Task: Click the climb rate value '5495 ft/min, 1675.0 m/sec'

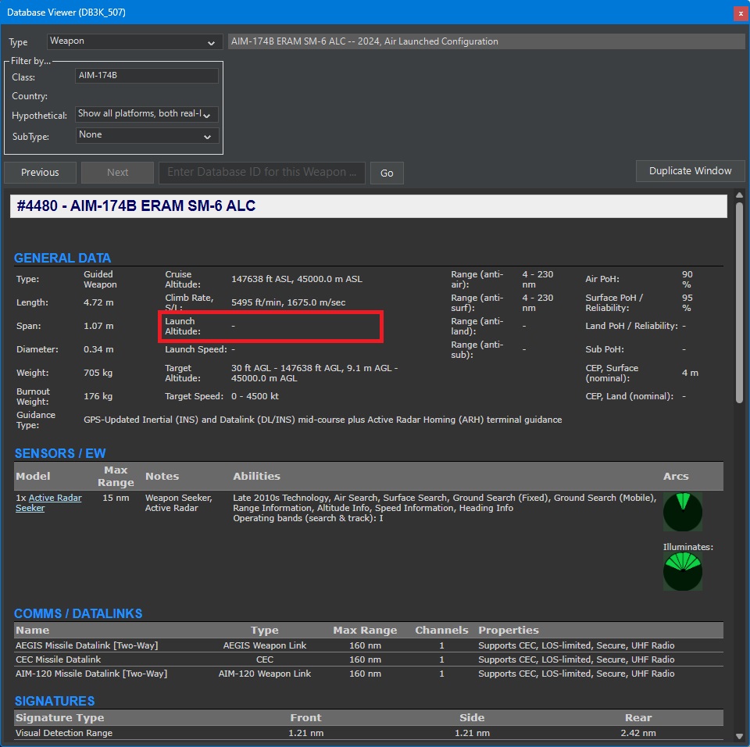Action: click(x=288, y=302)
